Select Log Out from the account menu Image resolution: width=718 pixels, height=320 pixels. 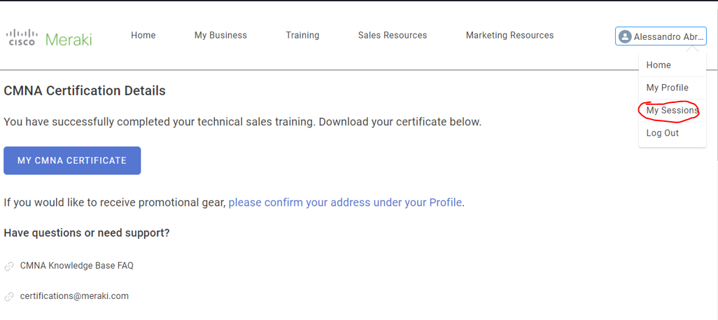click(x=662, y=133)
